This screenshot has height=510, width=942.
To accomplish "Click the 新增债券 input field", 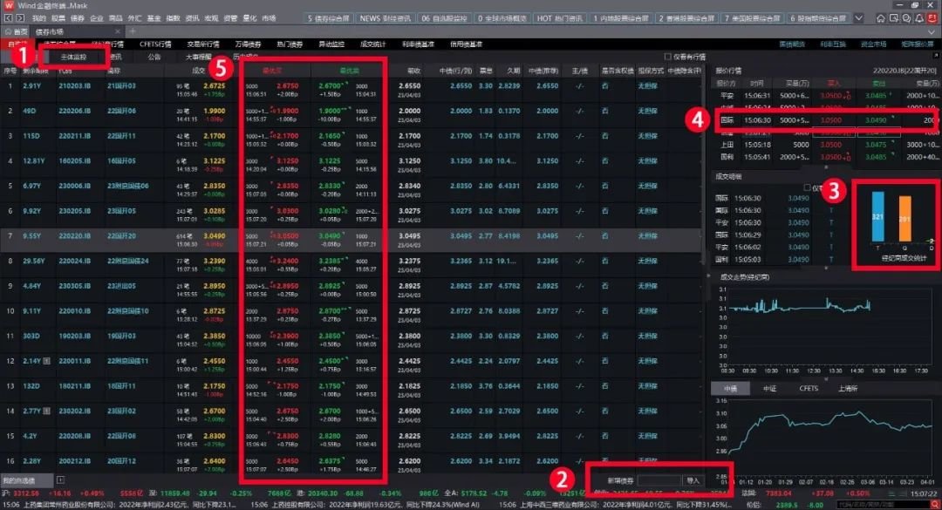I will [659, 480].
